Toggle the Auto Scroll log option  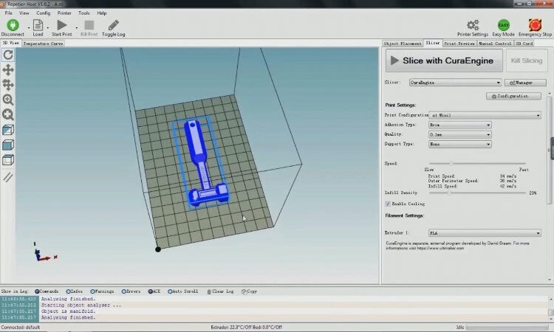pos(171,291)
